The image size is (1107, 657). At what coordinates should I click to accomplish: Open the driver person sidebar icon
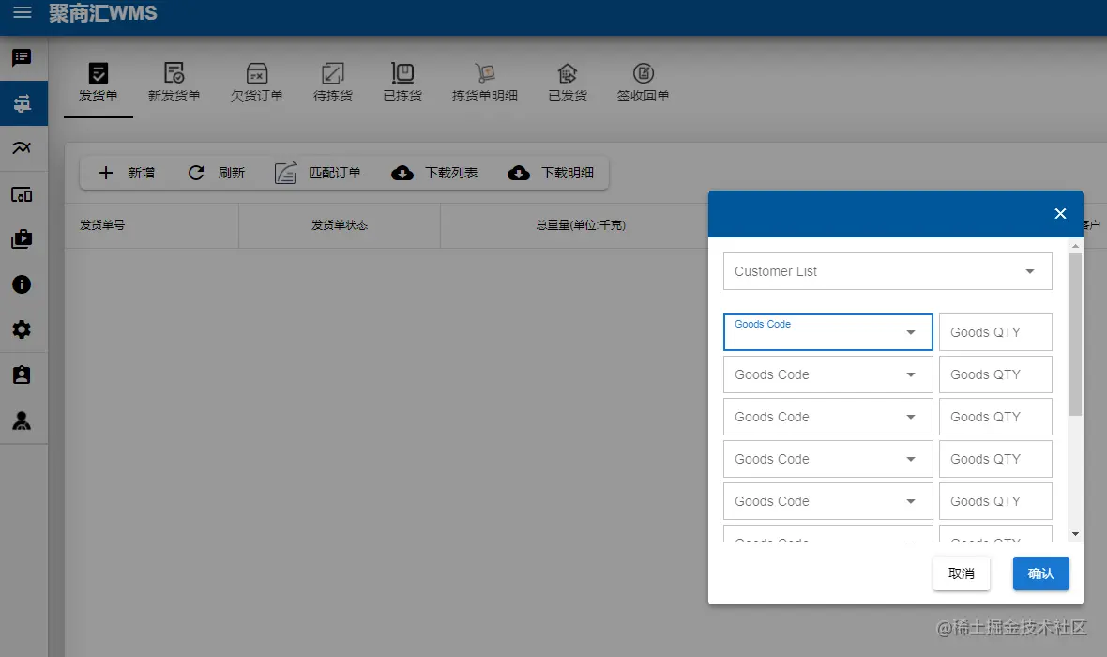(x=22, y=420)
